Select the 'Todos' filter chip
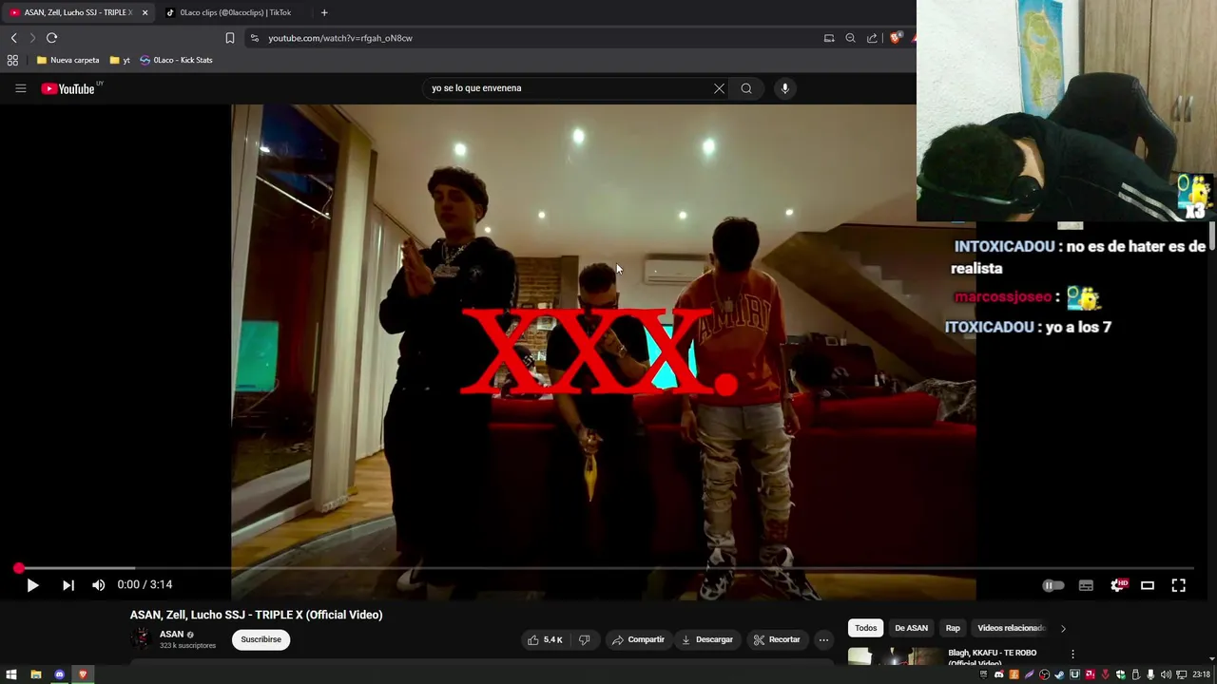 pyautogui.click(x=865, y=628)
